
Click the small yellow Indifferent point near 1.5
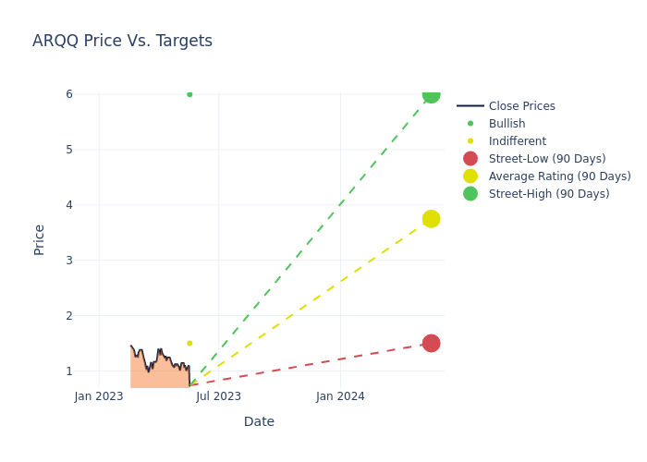189,344
